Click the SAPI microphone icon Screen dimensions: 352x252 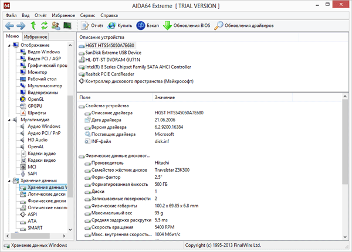pos(23,173)
